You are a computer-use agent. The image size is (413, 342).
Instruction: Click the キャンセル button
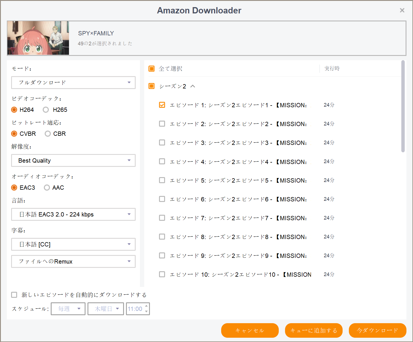point(250,330)
